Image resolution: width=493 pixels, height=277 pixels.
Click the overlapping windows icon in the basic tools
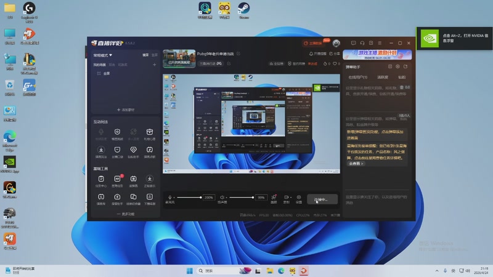(133, 196)
